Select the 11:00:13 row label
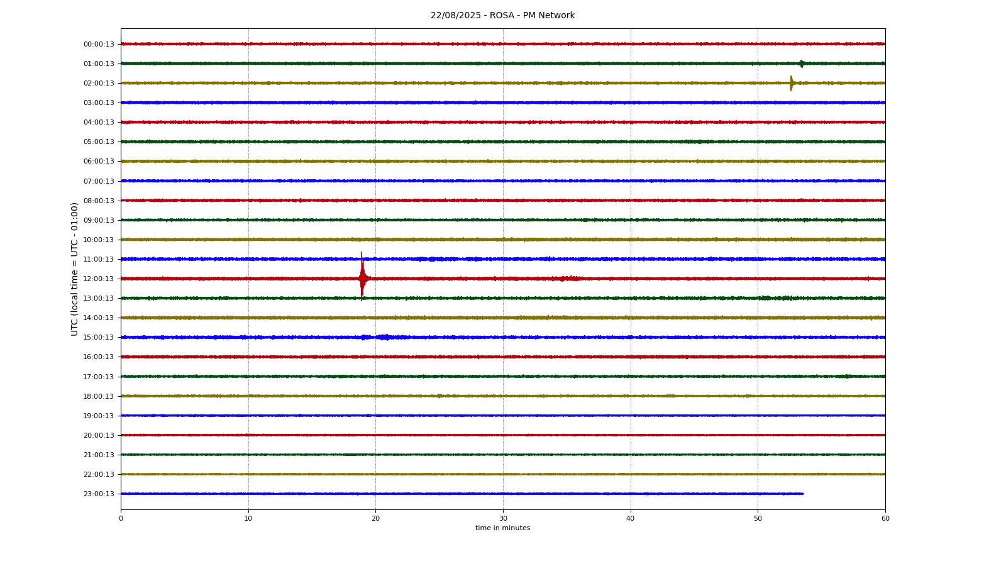 pos(99,259)
